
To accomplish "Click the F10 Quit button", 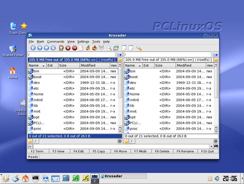I will tap(208, 151).
